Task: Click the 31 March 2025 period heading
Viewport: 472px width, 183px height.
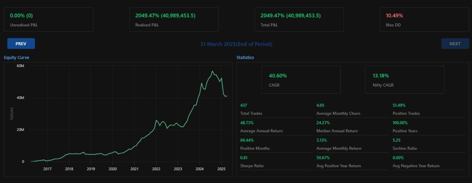Action: (236, 44)
